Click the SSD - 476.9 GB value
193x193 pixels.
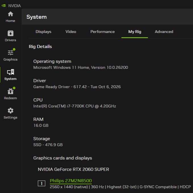[48, 145]
